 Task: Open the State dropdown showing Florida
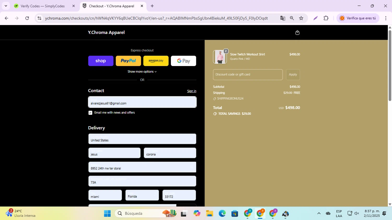click(142, 195)
